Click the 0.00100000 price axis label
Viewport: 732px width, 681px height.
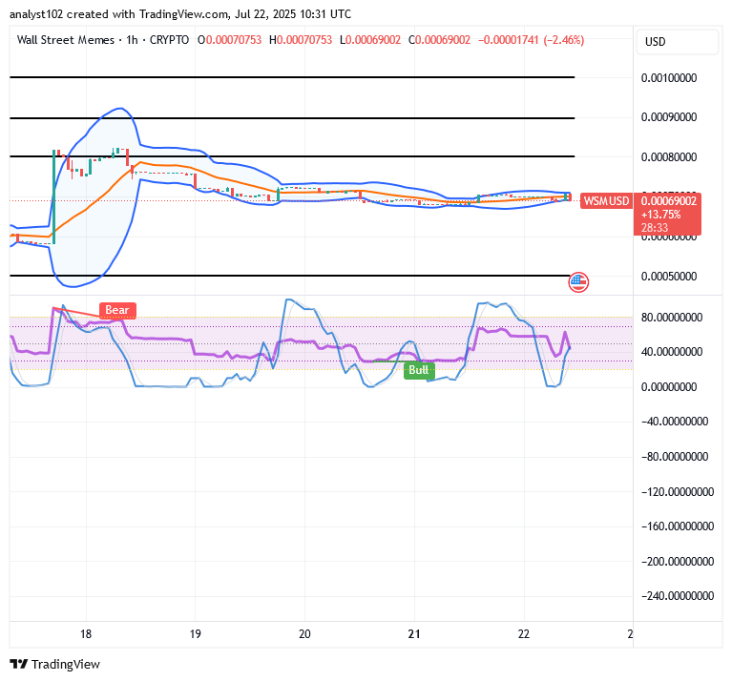(x=669, y=78)
